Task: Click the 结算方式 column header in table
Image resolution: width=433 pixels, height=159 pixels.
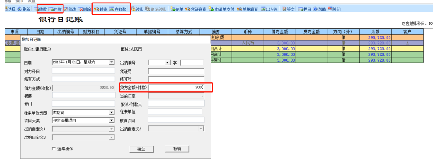Action: click(184, 32)
